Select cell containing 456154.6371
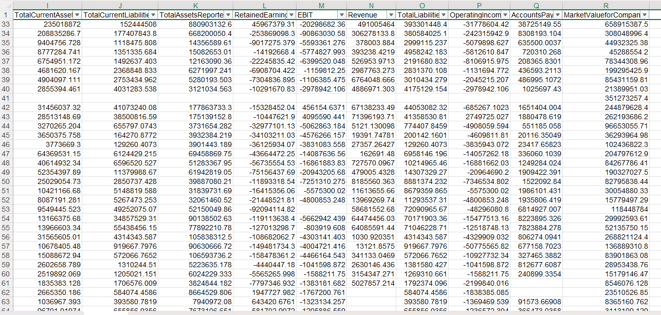This screenshot has height=315, width=661. 321,107
